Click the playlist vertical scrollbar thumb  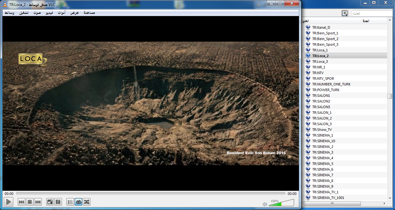coord(390,96)
